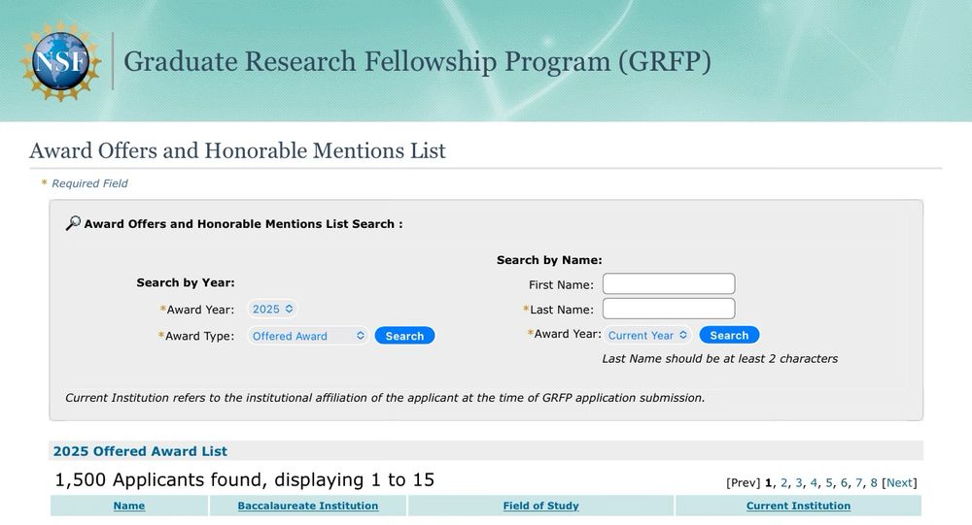972x525 pixels.
Task: Click Search button next to Offered Award
Action: pos(404,336)
